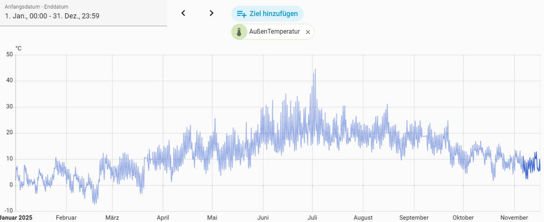Click the 50 value on the y-axis
This screenshot has height=222, width=544.
[x=9, y=55]
